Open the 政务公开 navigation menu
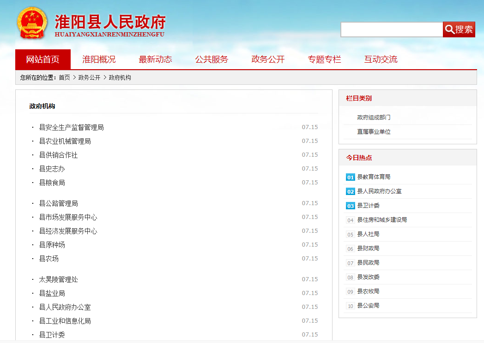This screenshot has height=343, width=484. click(x=268, y=59)
